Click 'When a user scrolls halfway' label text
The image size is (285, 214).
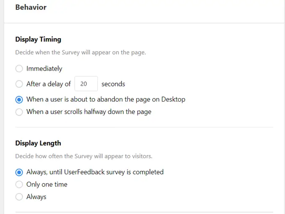(x=89, y=112)
